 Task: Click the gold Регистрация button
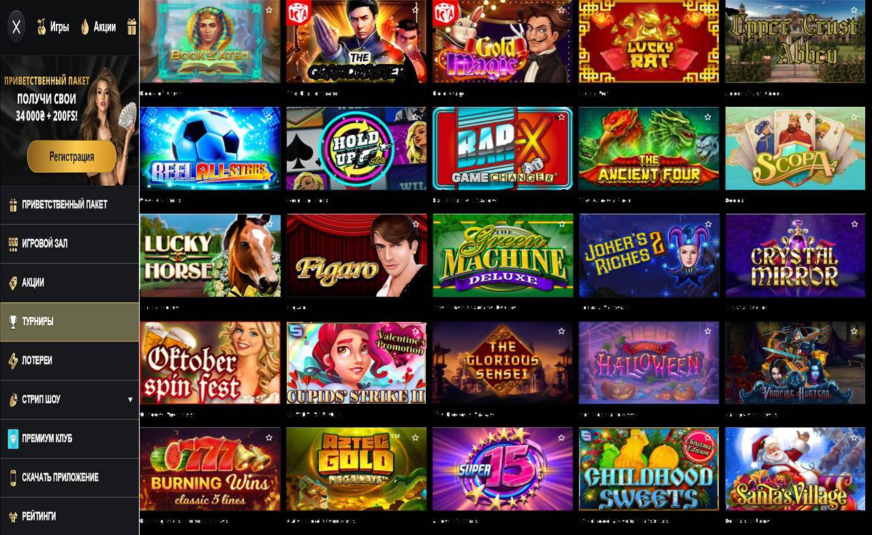[72, 157]
